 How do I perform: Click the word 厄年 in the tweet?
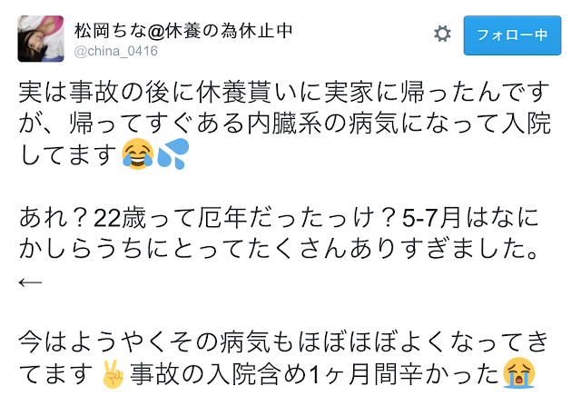point(222,218)
